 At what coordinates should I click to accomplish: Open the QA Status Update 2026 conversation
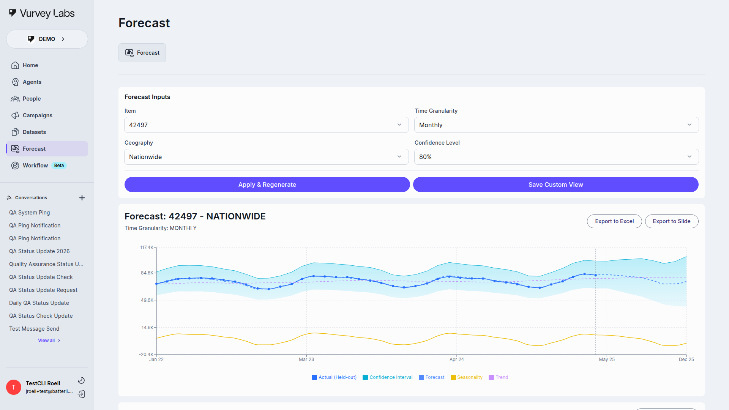[x=39, y=251]
